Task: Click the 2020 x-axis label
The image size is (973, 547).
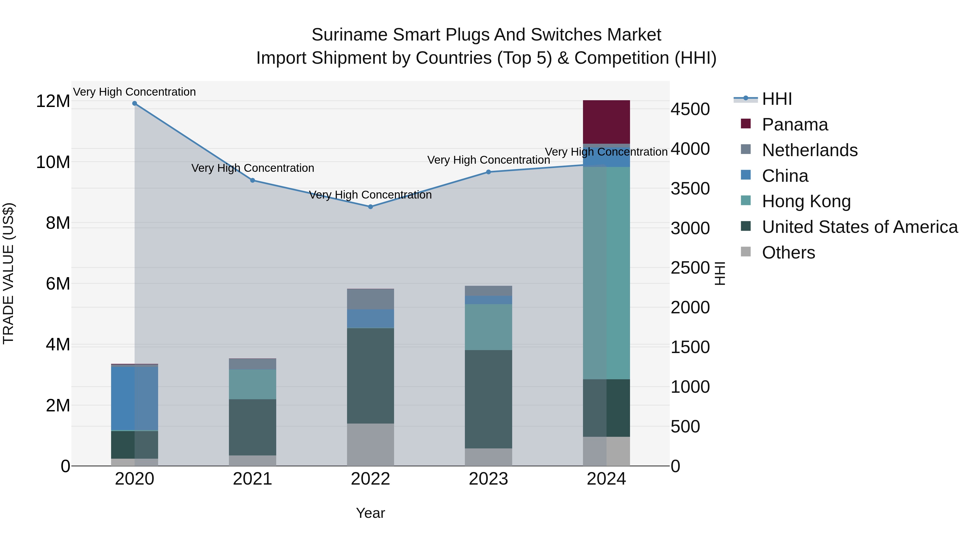Action: [135, 479]
